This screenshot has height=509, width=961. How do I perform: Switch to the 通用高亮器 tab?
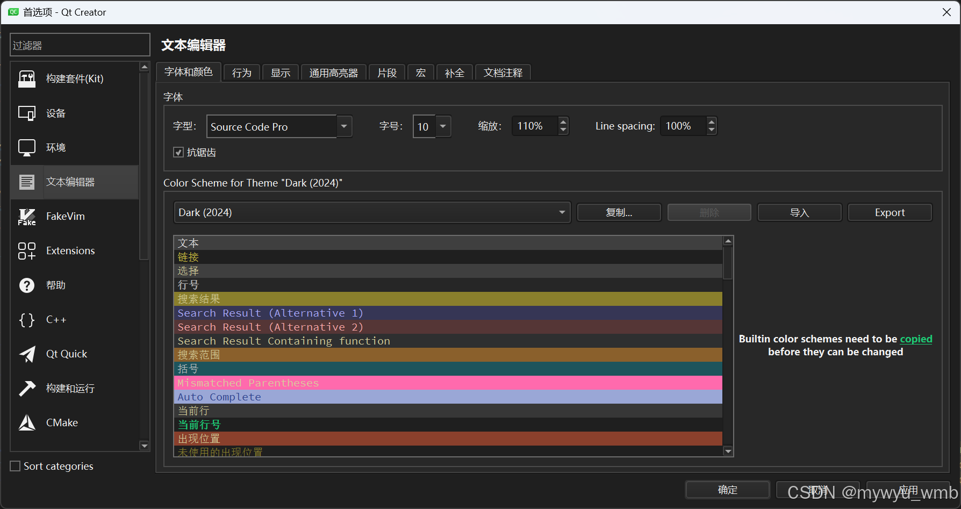(333, 73)
